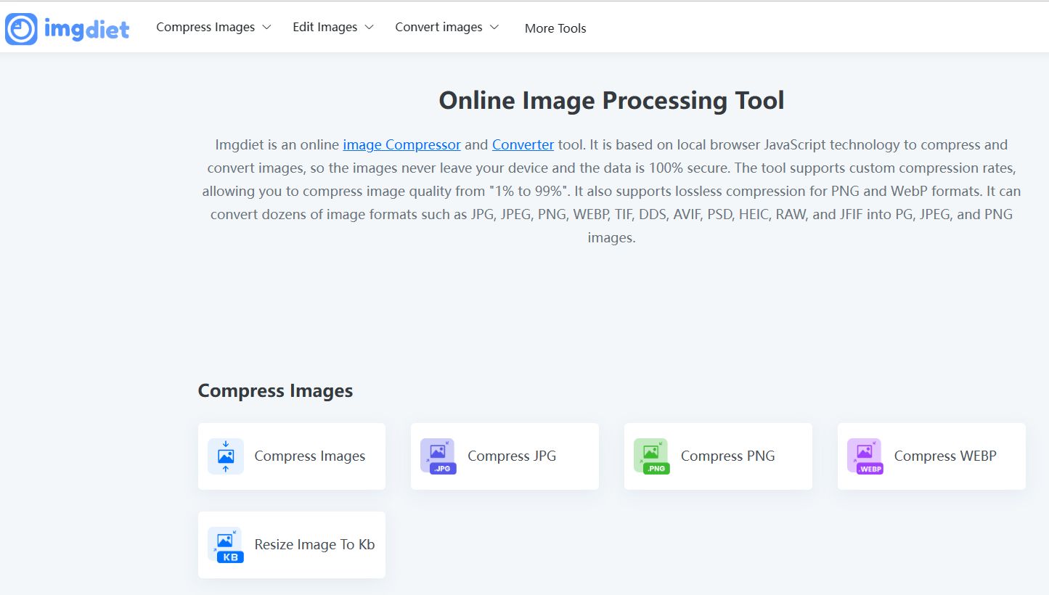
Task: Open the Compress Images menu
Action: click(205, 27)
